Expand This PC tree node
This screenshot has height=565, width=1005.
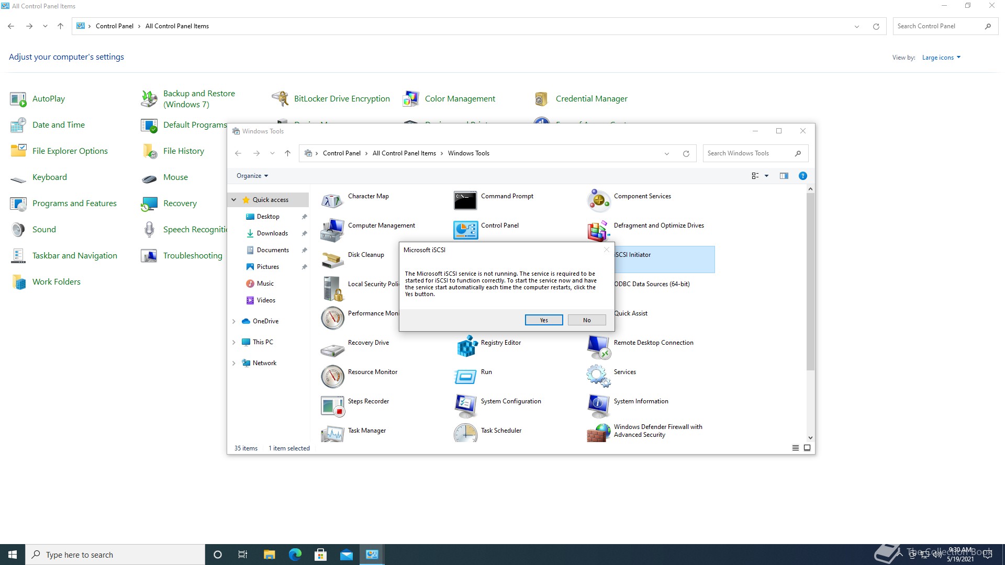[x=234, y=342]
